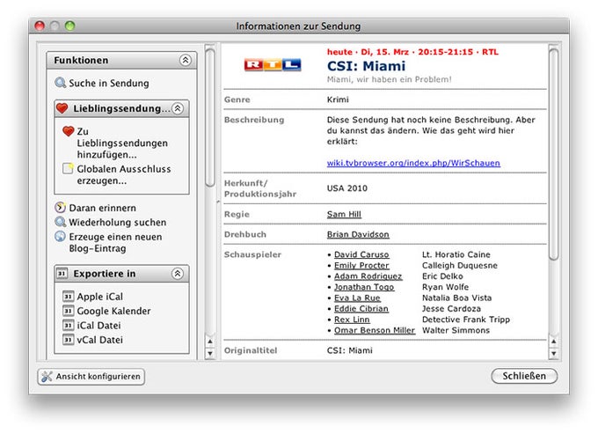Click the subtitle Miami, wir haben ein Problem!

tap(389, 79)
